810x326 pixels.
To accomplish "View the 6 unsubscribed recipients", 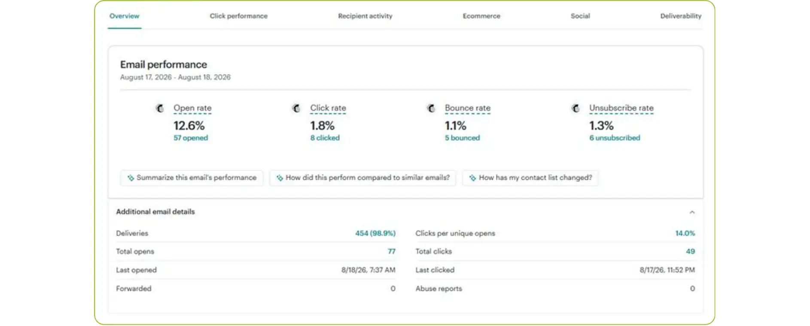I will pyautogui.click(x=615, y=138).
